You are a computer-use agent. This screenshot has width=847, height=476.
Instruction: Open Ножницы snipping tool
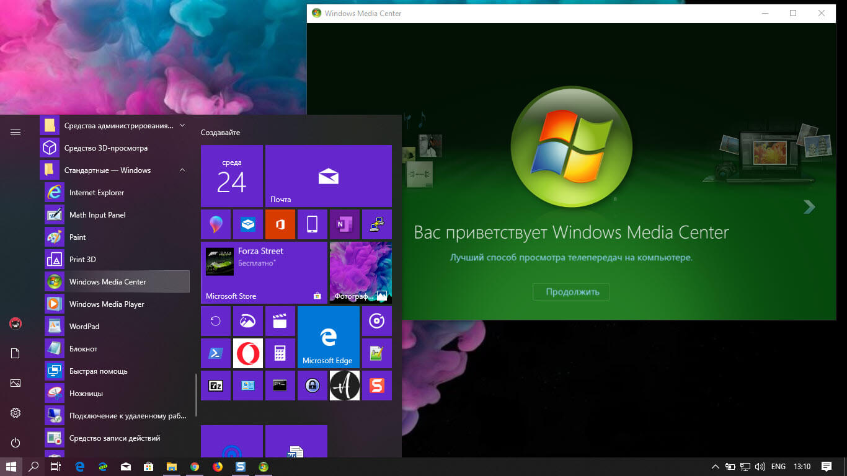point(117,394)
